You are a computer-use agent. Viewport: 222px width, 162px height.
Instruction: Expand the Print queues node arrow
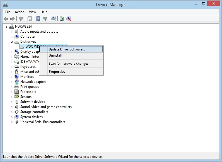point(12,87)
